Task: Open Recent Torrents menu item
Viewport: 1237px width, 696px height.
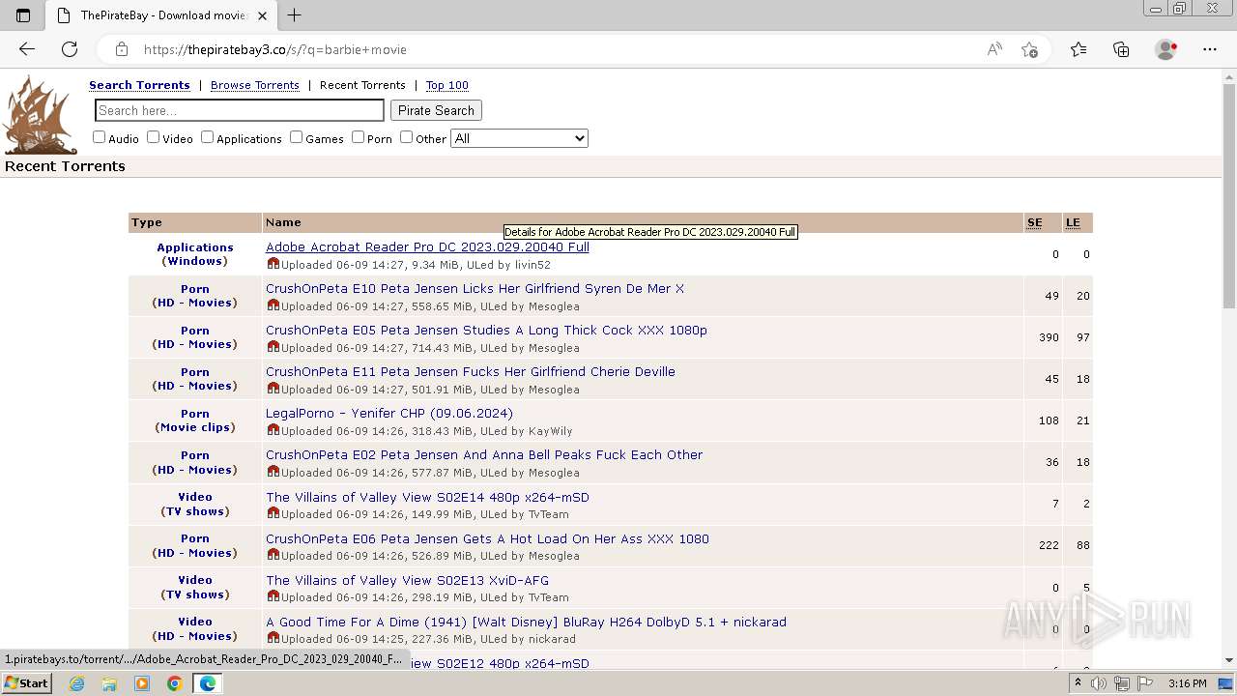Action: [x=362, y=85]
